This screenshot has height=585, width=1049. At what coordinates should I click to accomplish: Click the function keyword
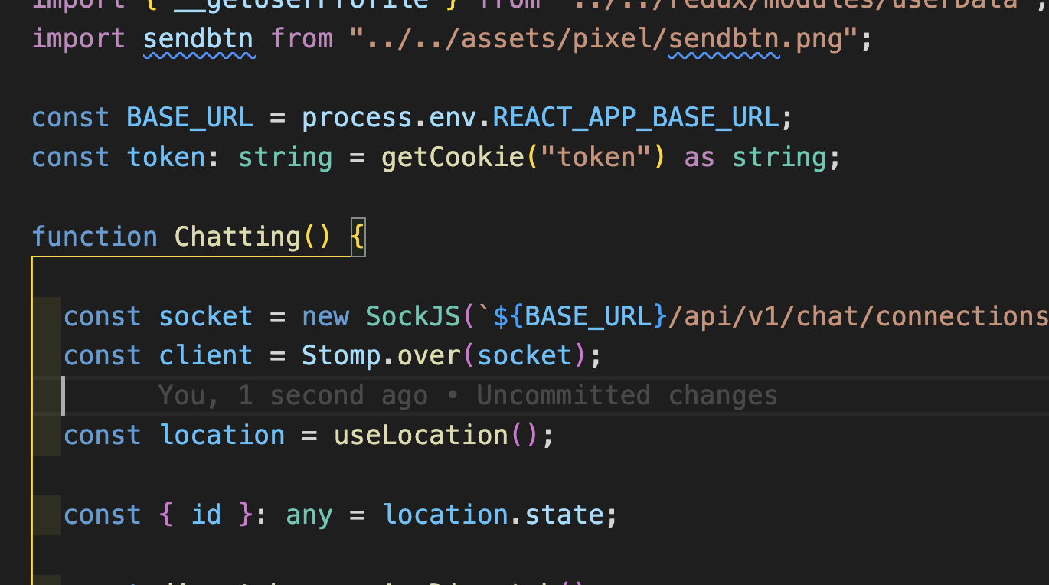(x=94, y=237)
